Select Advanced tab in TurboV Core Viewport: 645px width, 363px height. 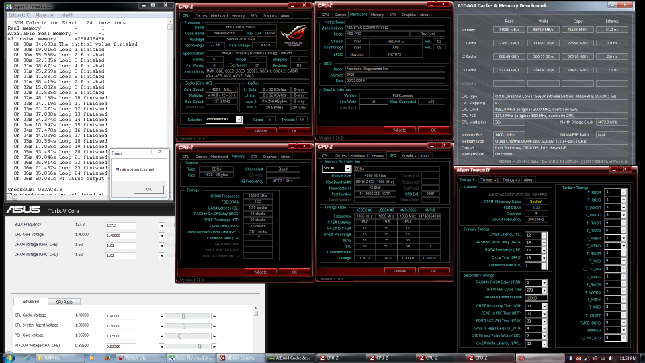[30, 302]
